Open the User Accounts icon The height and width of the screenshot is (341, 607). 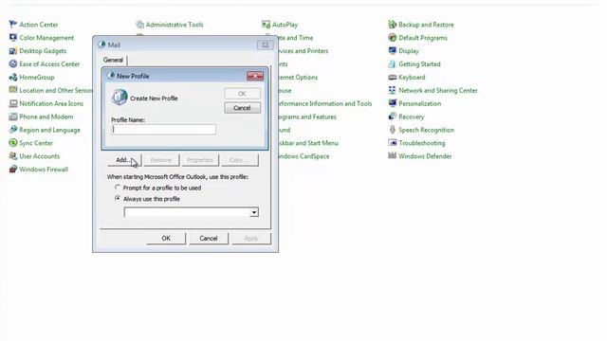(x=12, y=155)
